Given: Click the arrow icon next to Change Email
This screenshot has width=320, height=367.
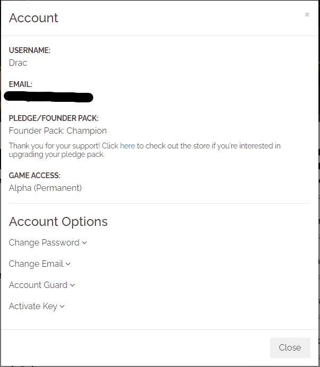Looking at the screenshot, I should point(68,264).
